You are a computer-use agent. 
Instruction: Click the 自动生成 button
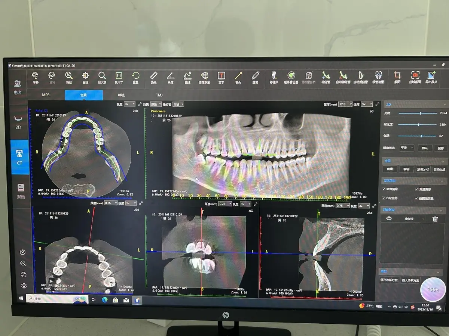[x=439, y=169]
